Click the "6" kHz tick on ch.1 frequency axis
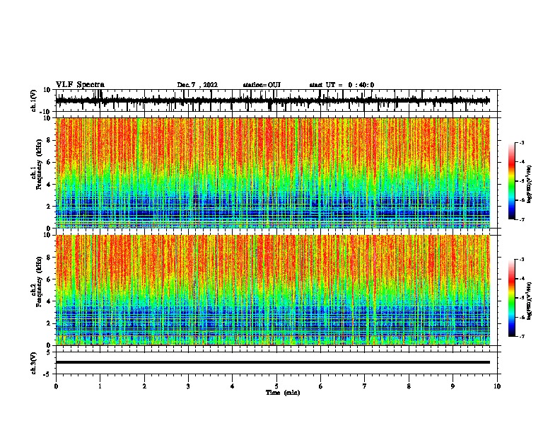This screenshot has width=560, height=433. click(49, 162)
